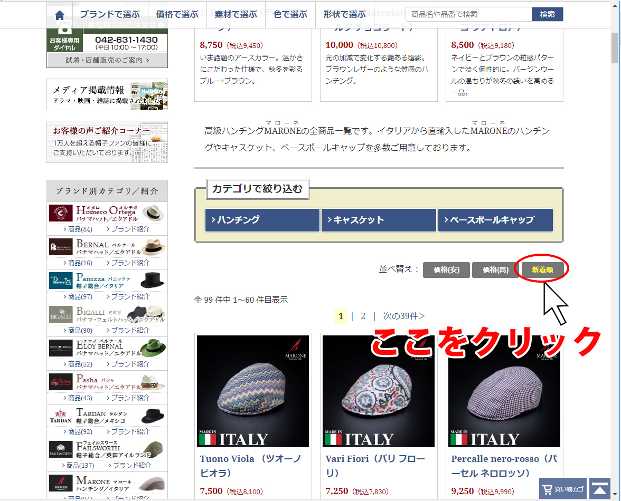Open Panizza brand logo banner
621x501 pixels.
(107, 281)
